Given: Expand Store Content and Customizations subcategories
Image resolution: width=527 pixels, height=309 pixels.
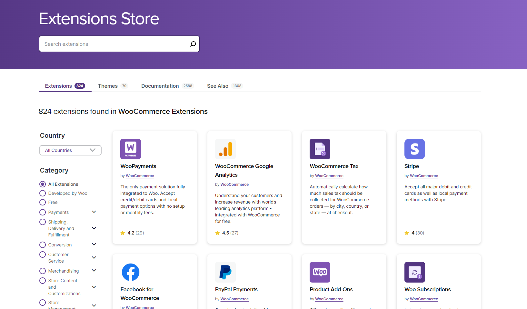Looking at the screenshot, I should point(94,287).
